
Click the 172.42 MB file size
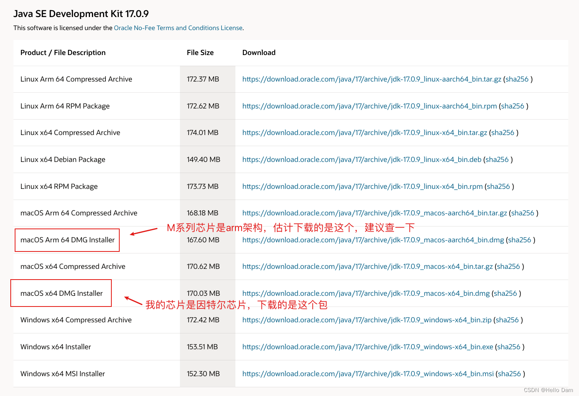point(203,320)
